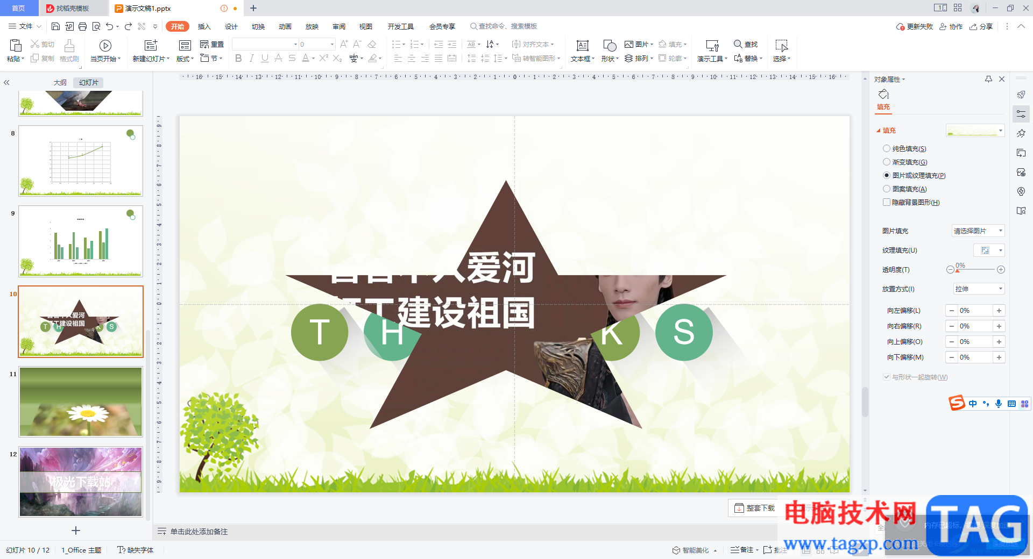Viewport: 1033px width, 559px height.
Task: Open the picture fill 请选择图片 dropdown
Action: [978, 231]
